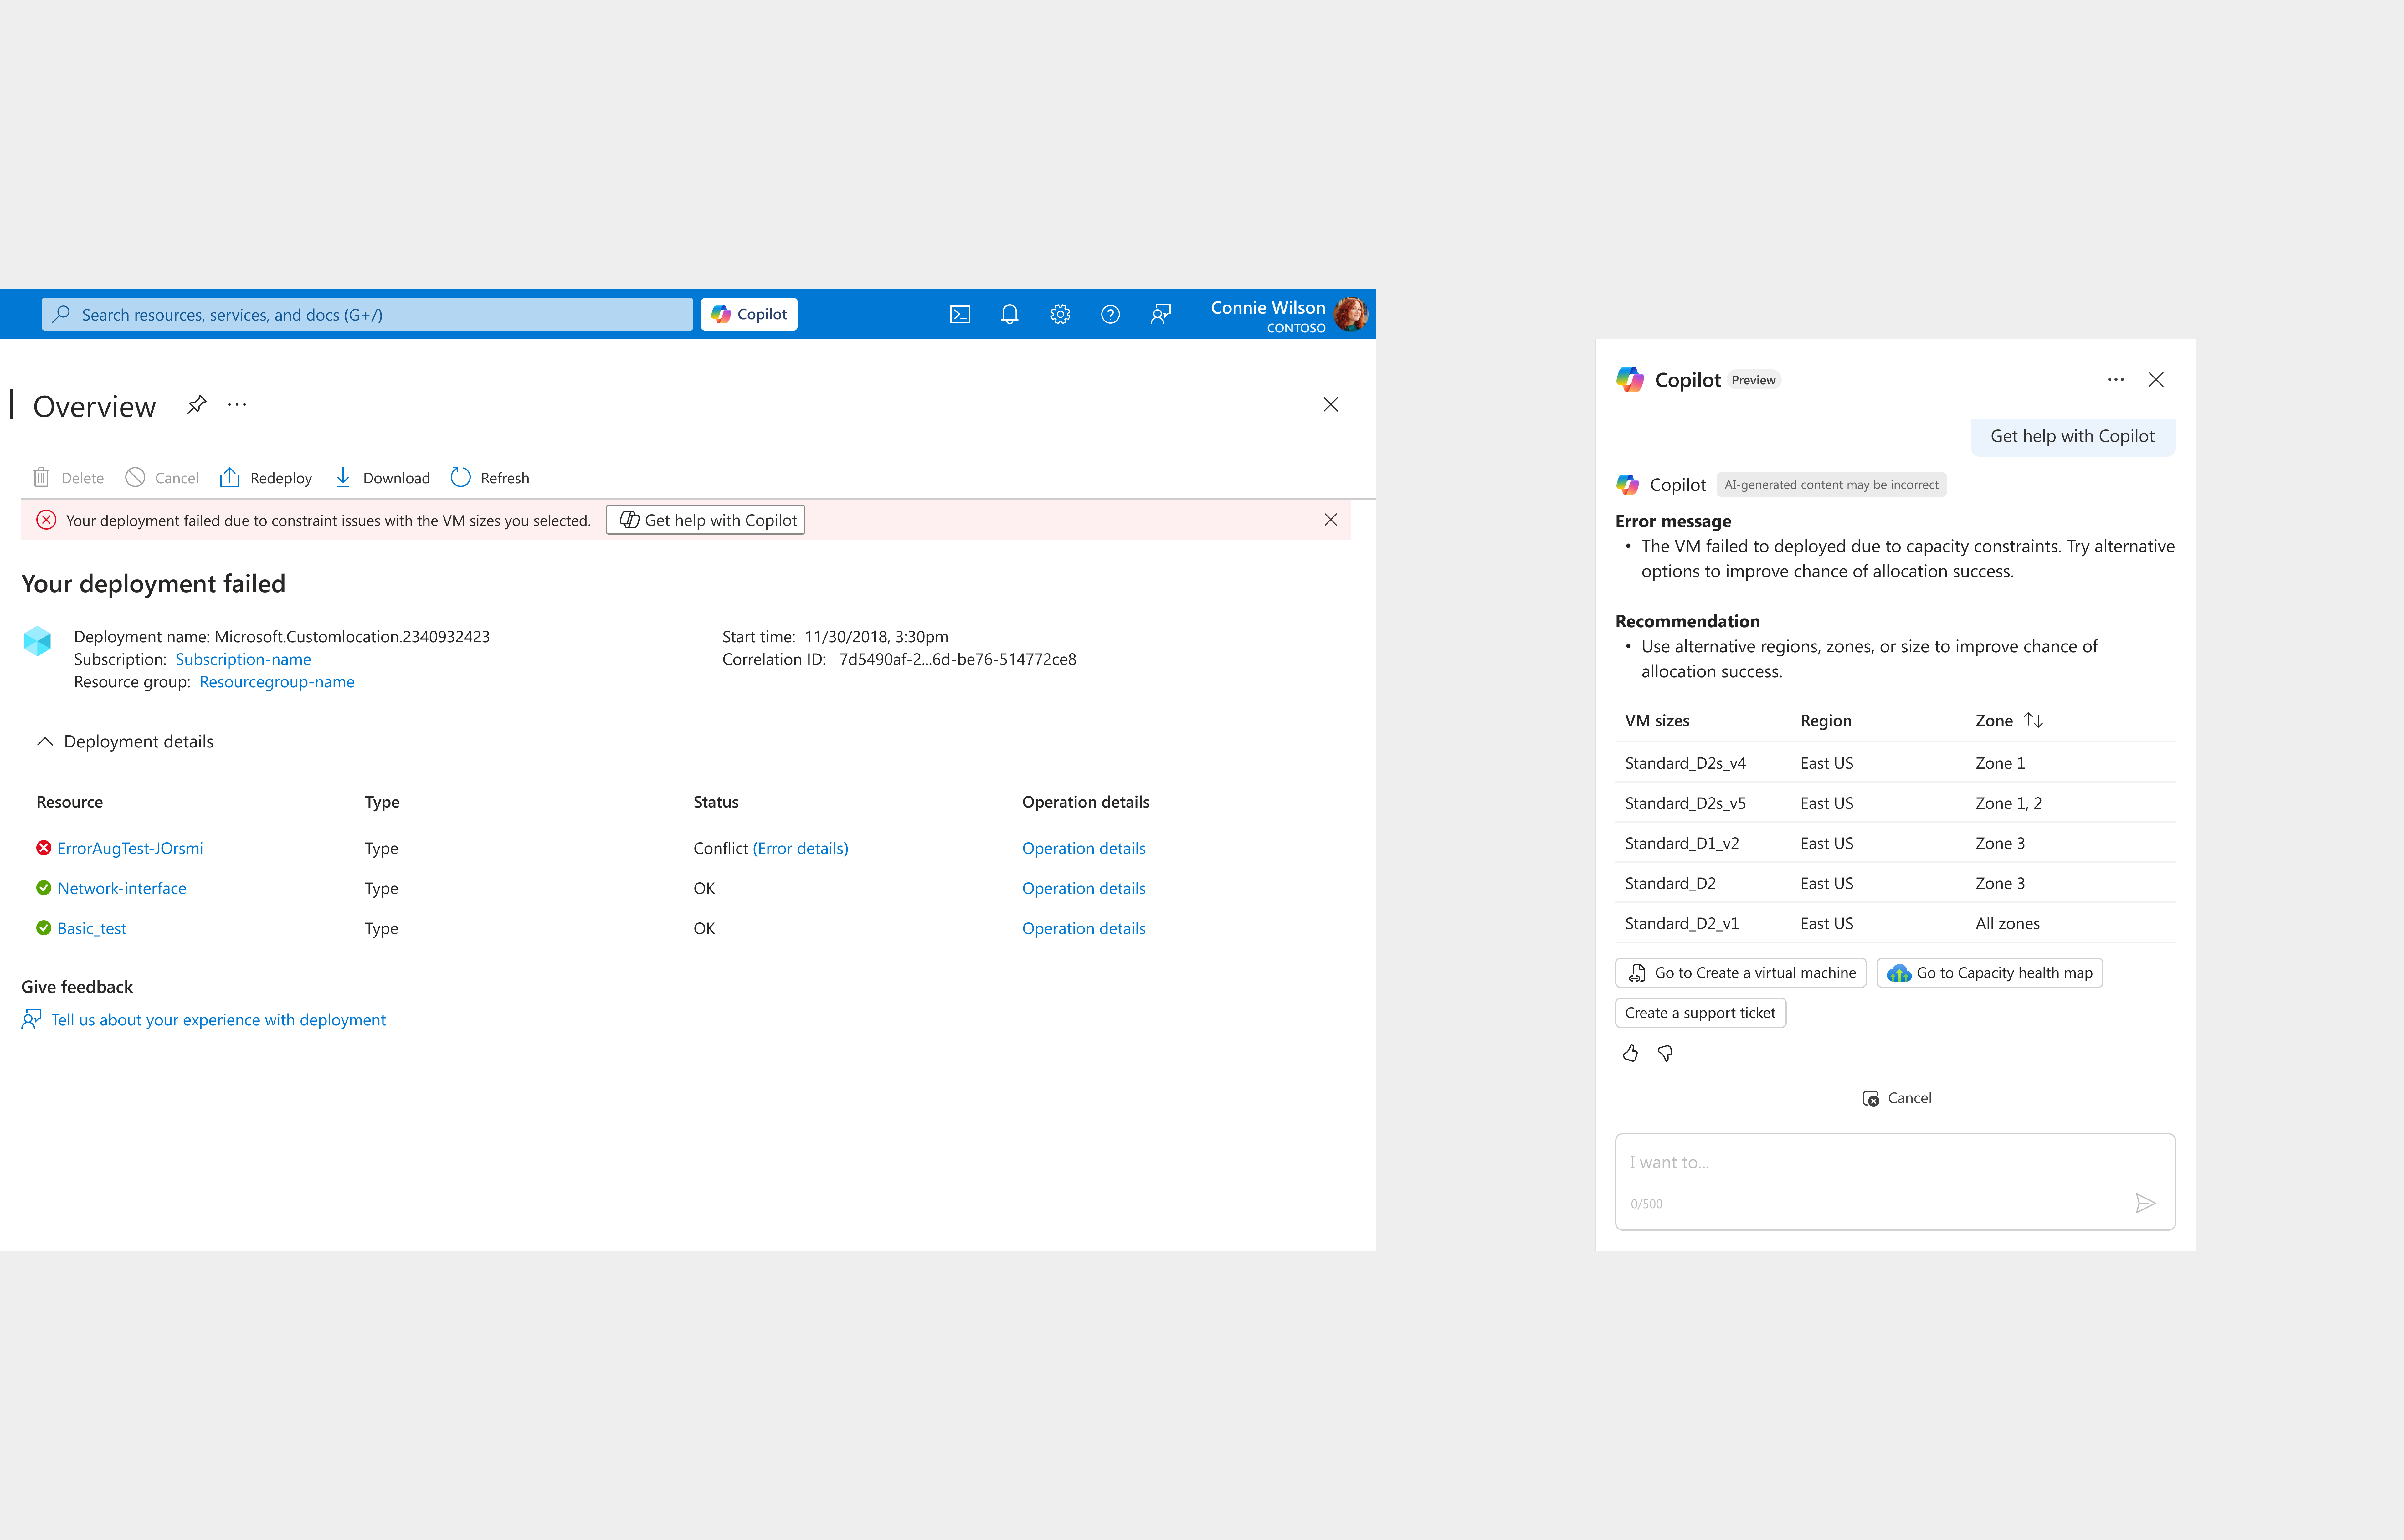Open the Resourcegroup-name link
2404x1540 pixels.
click(x=277, y=682)
